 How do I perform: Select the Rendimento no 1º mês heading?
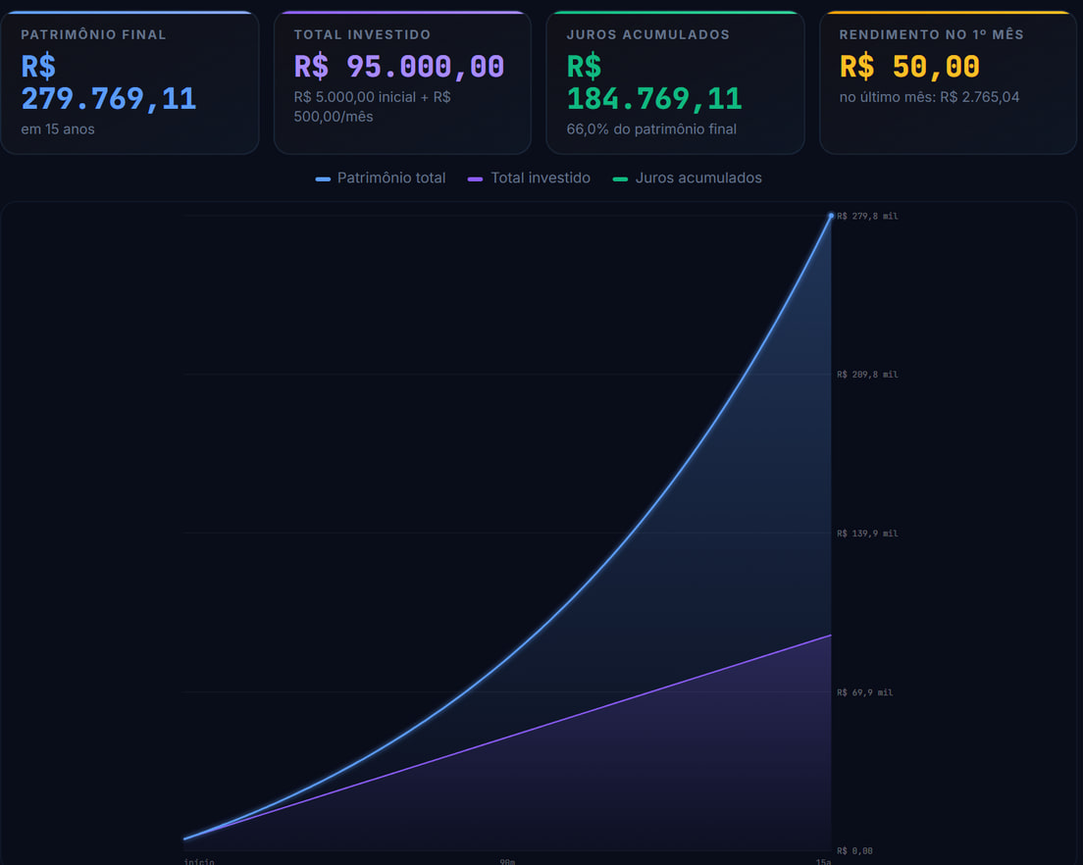[x=931, y=34]
